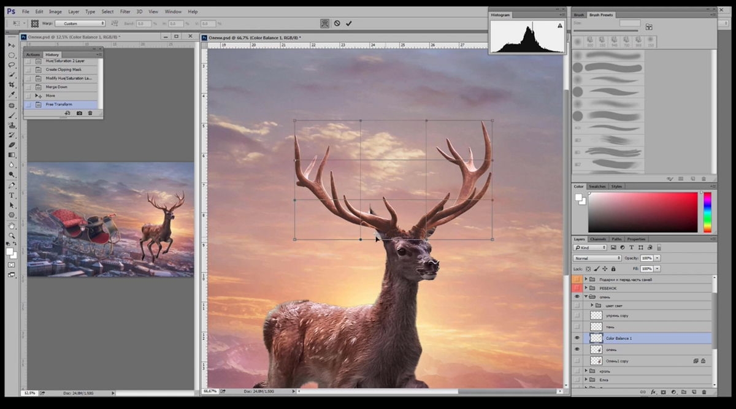736x409 pixels.
Task: Select the Zoom magnifier tool
Action: [11, 235]
